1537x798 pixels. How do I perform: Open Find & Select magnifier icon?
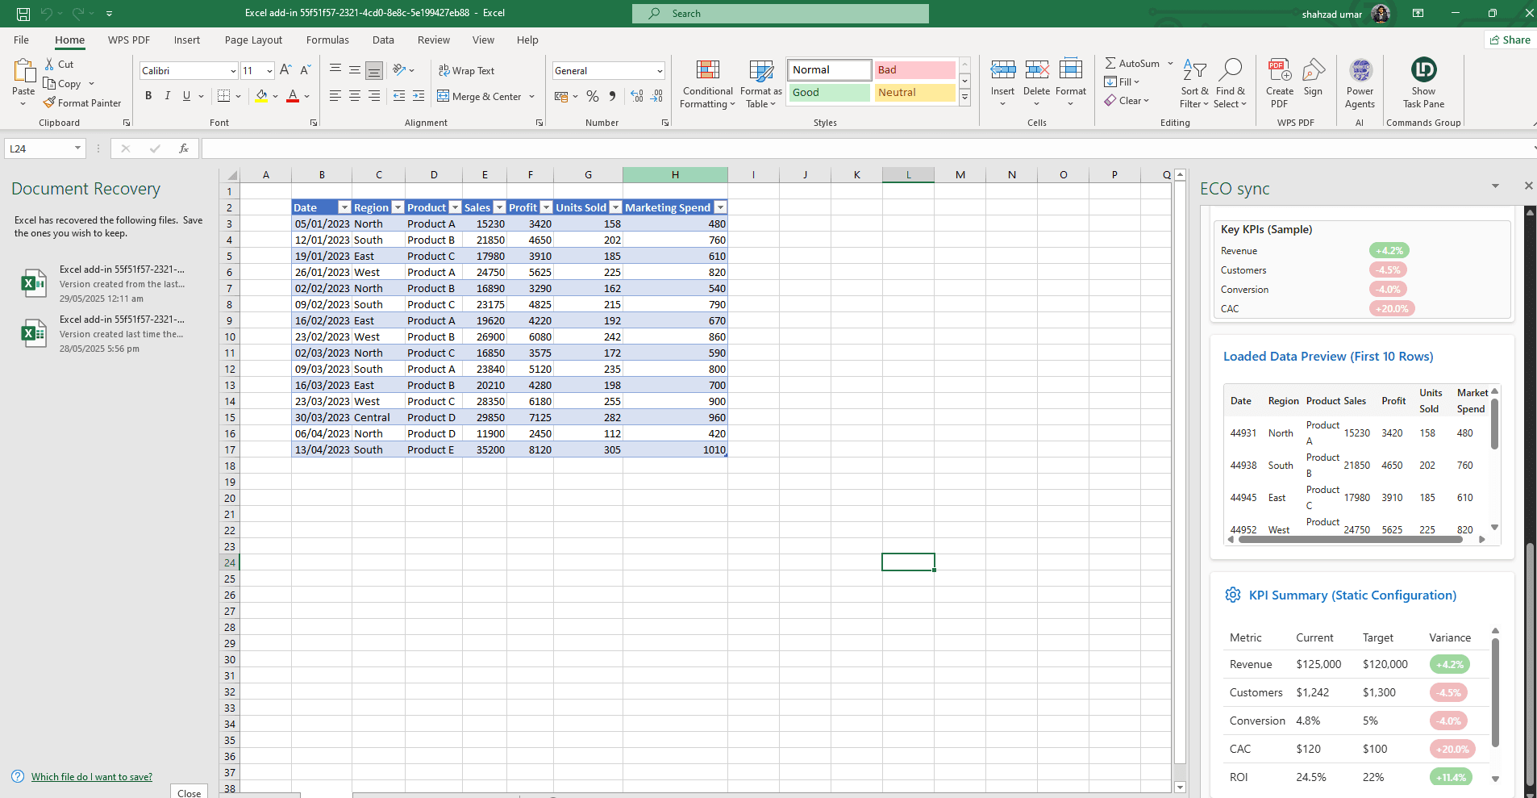(x=1231, y=70)
